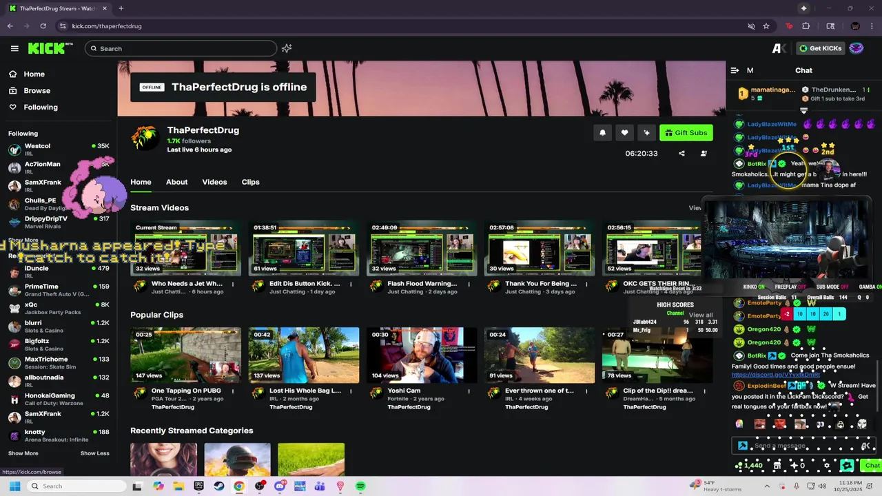The image size is (882, 496).
Task: Click the Kick search field
Action: click(181, 48)
